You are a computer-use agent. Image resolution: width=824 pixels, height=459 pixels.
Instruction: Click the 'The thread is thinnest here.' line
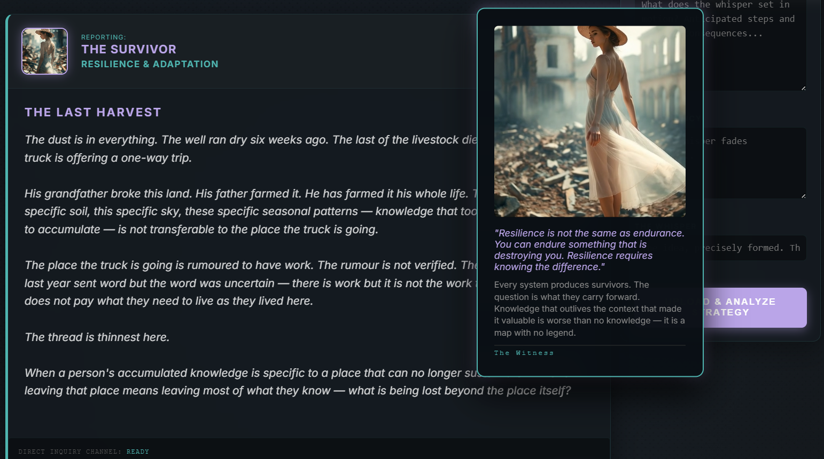[97, 337]
